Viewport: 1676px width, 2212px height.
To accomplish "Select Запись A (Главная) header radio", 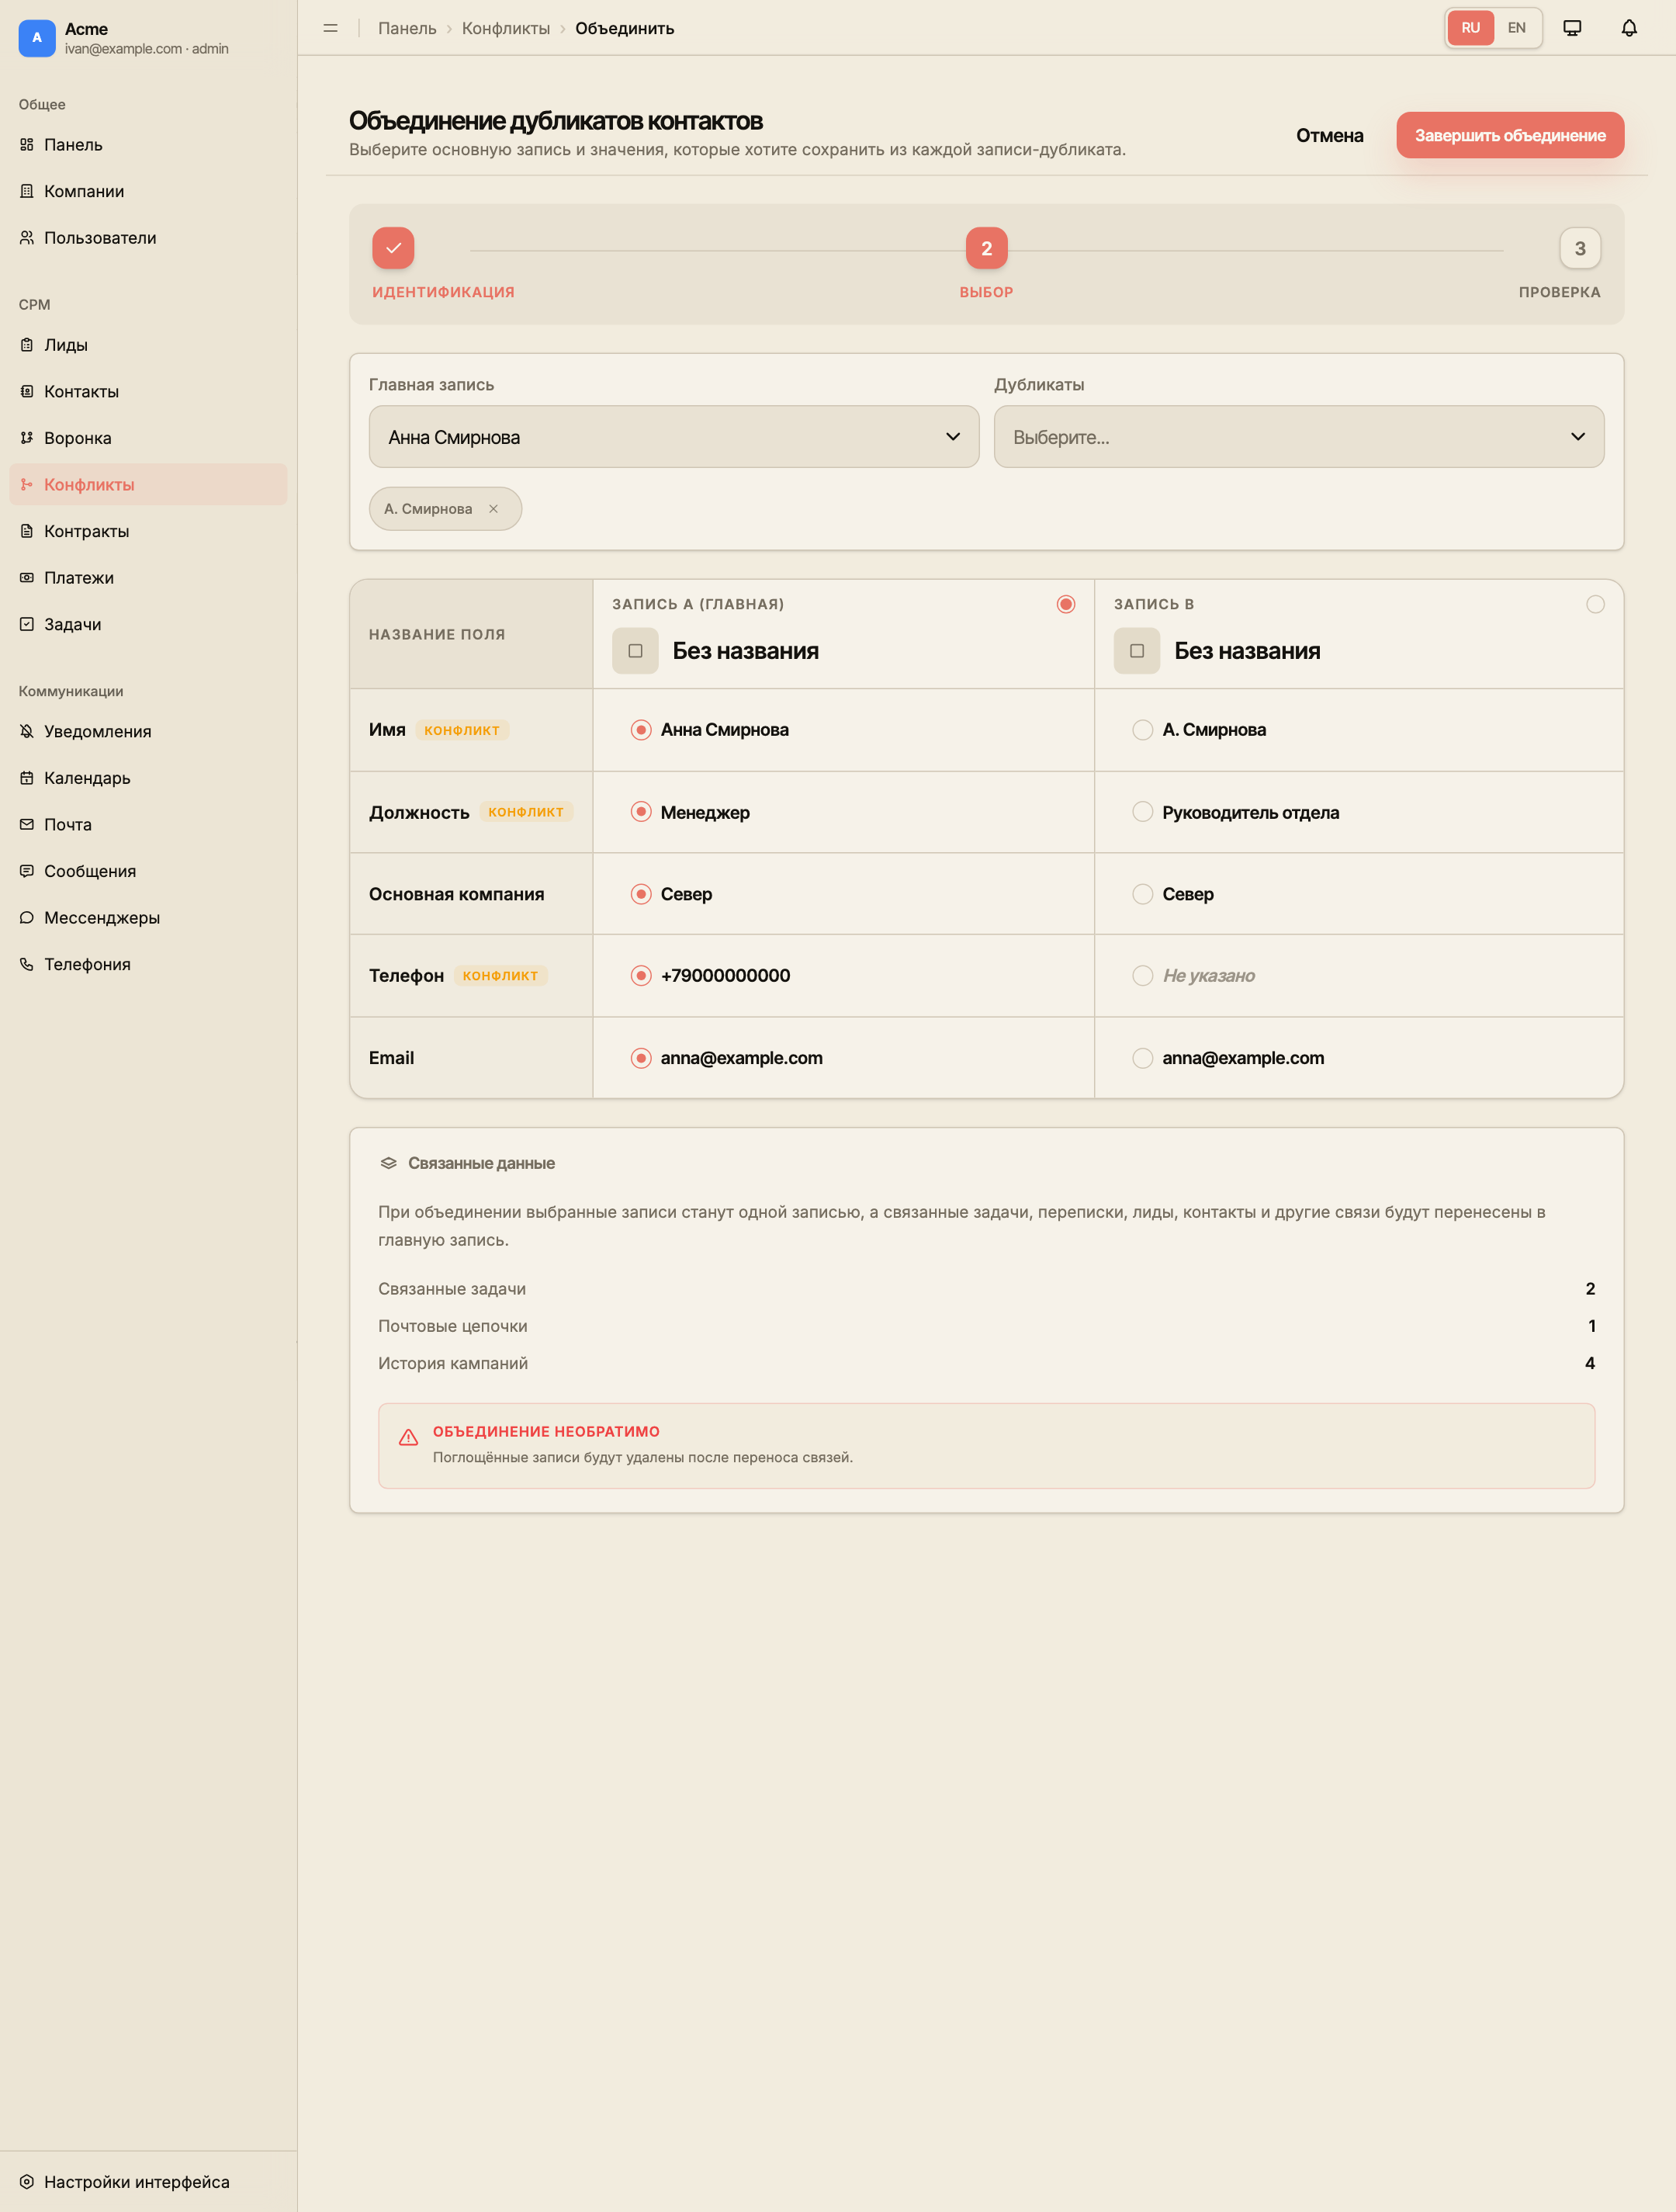I will tap(1066, 604).
